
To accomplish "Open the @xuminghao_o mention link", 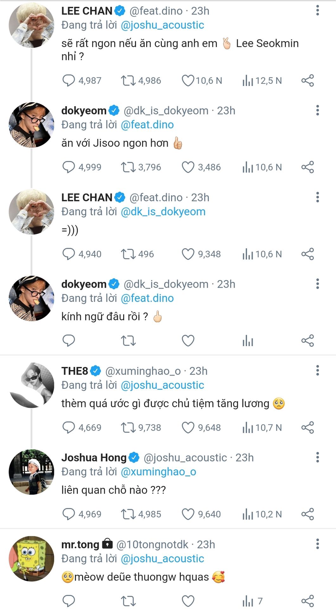I will 158,472.
